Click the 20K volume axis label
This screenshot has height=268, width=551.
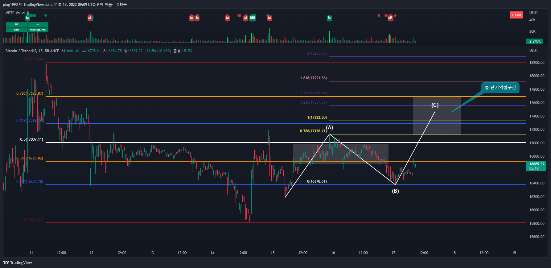532,31
